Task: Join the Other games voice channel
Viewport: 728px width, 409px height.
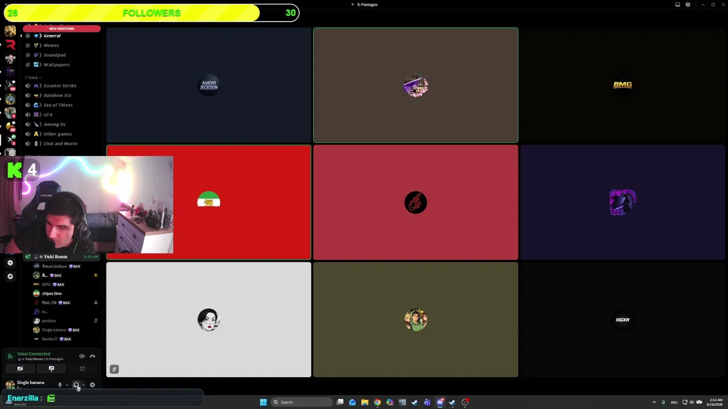Action: (x=61, y=134)
